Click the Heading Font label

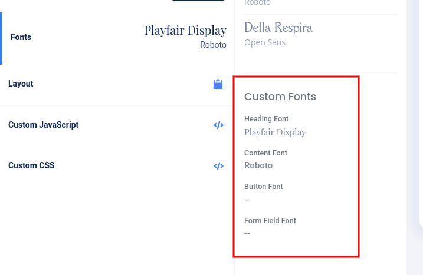tap(267, 119)
